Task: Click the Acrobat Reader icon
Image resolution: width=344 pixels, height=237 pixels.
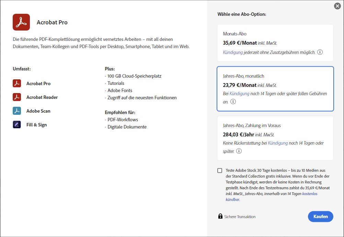Action: 17,97
